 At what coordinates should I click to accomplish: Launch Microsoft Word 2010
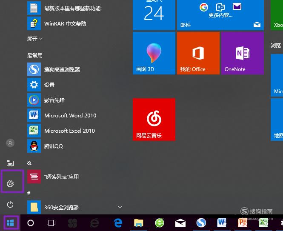[74, 116]
